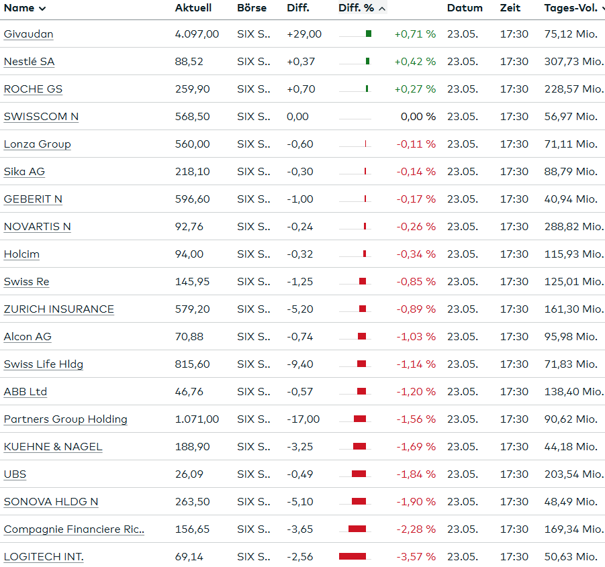Select Nestlé's volume 307,73 Mio.
The image size is (605, 567).
click(573, 62)
